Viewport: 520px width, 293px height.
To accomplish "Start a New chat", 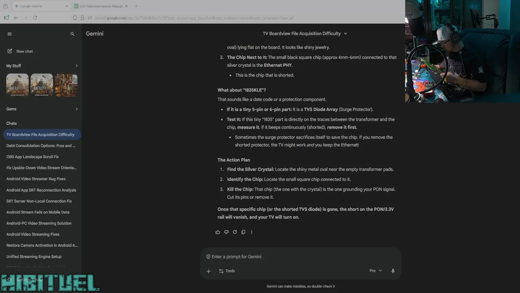I will 20,51.
